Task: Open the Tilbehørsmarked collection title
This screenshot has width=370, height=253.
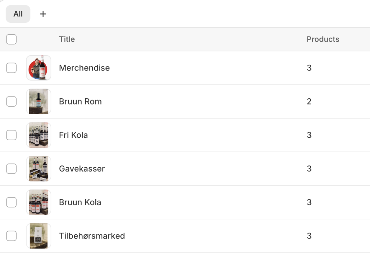Action: click(x=92, y=236)
